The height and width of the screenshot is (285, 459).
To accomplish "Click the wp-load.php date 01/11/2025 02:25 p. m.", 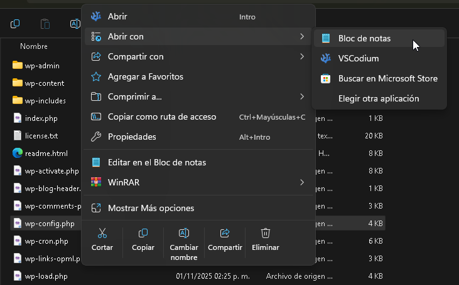I will tap(213, 276).
